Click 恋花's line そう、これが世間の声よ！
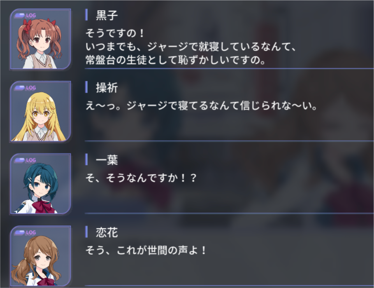This screenshot has height=288, width=374. pos(146,250)
